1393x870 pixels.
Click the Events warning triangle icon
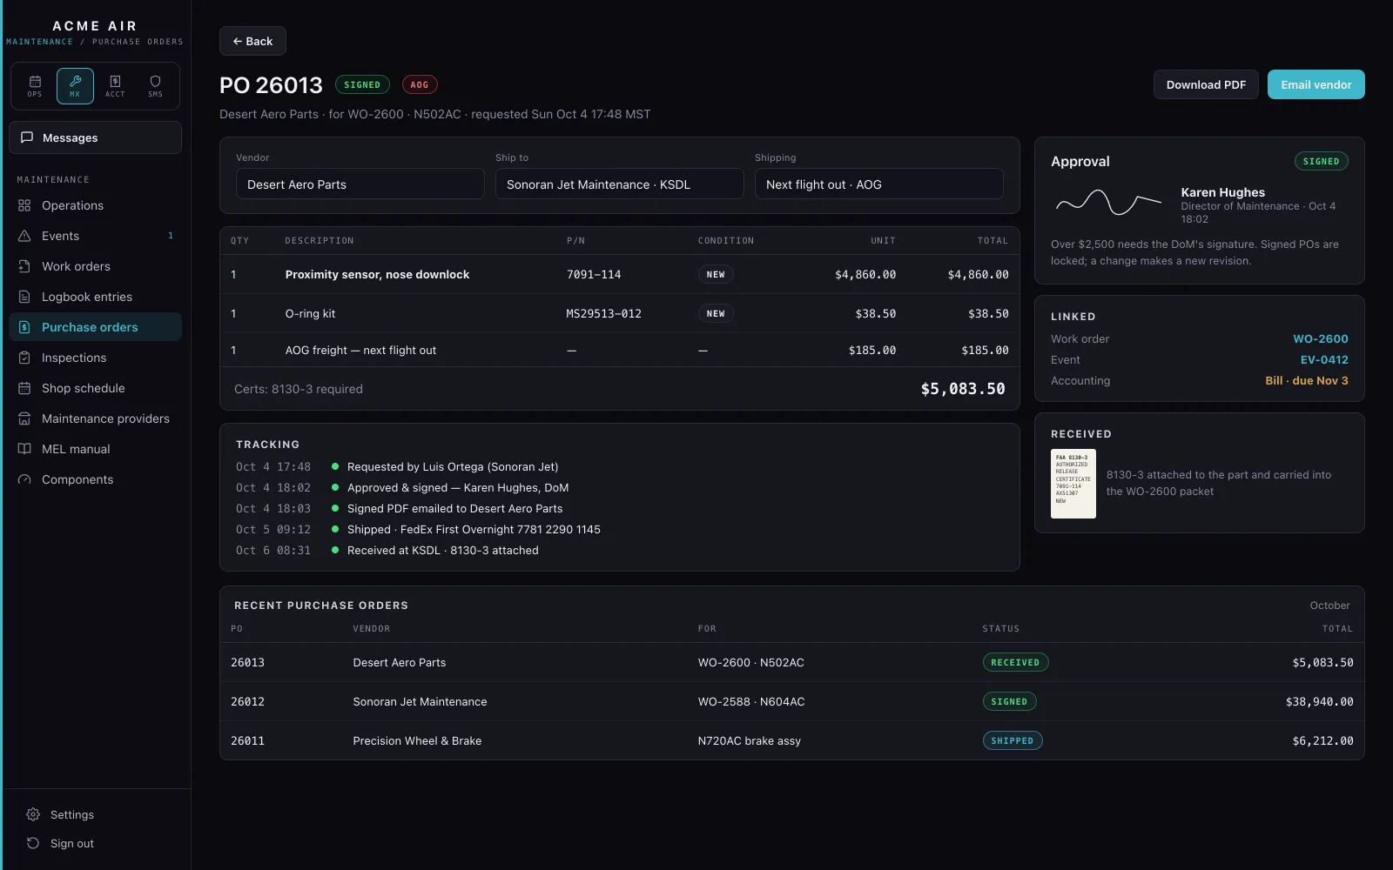click(24, 236)
